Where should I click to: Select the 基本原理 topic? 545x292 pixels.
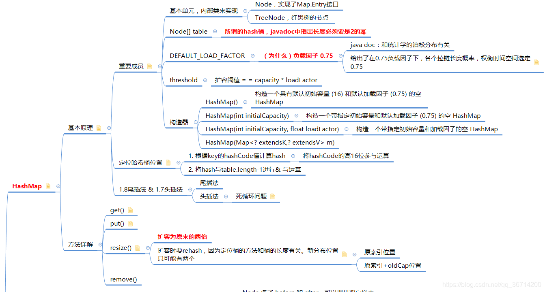click(x=80, y=128)
